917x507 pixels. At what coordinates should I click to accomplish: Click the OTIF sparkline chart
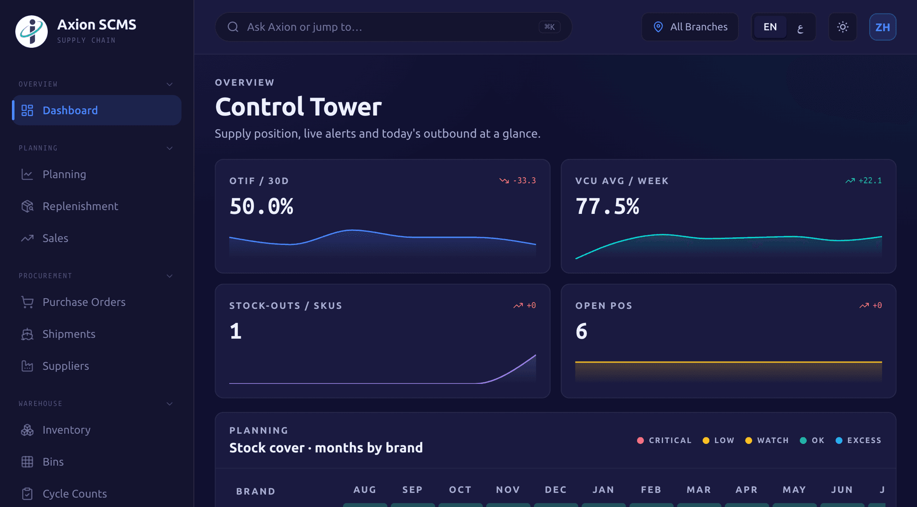(x=383, y=244)
